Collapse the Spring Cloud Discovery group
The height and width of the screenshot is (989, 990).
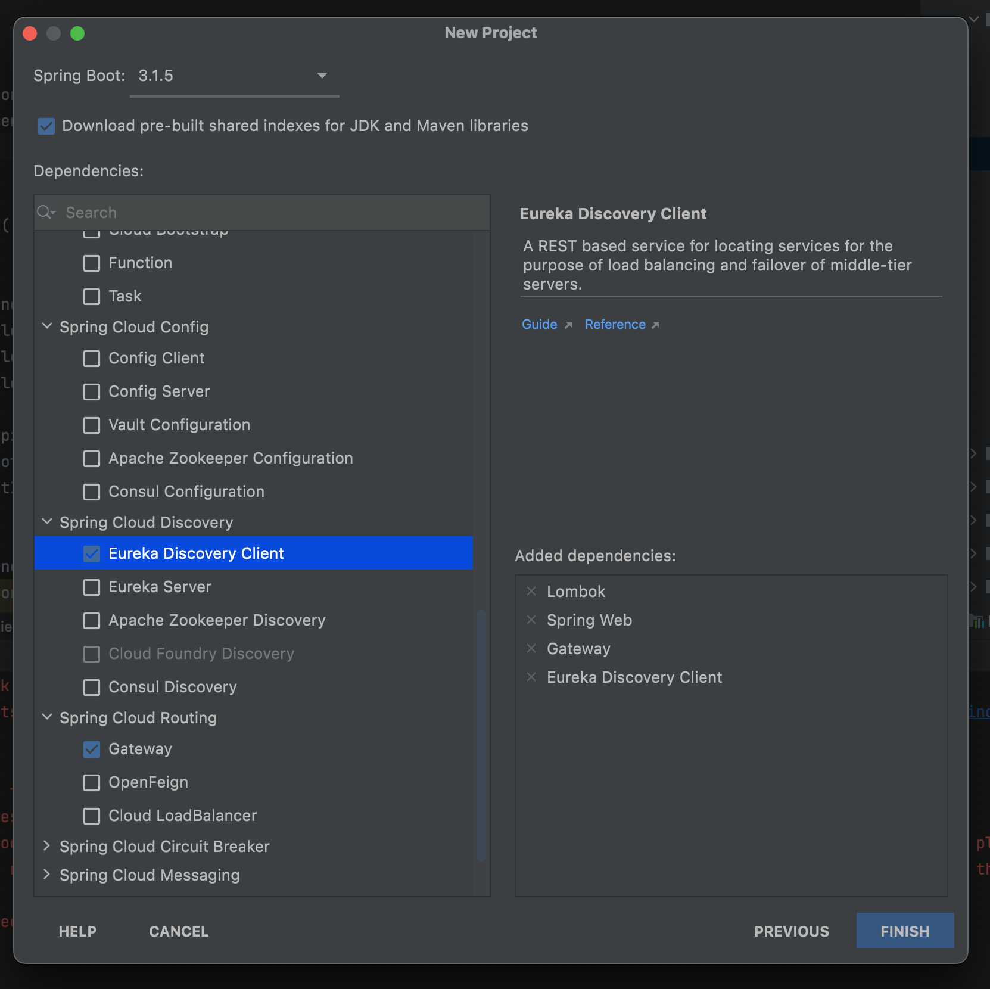pos(47,521)
